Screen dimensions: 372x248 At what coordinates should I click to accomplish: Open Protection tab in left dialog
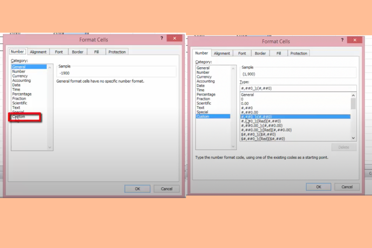[117, 52]
